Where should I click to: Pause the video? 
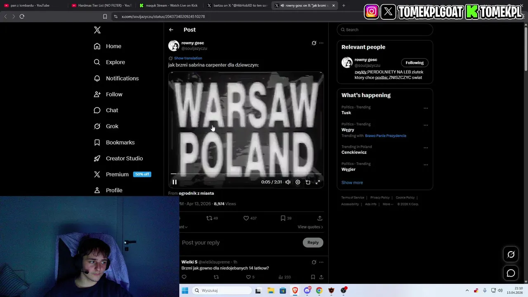pyautogui.click(x=174, y=182)
